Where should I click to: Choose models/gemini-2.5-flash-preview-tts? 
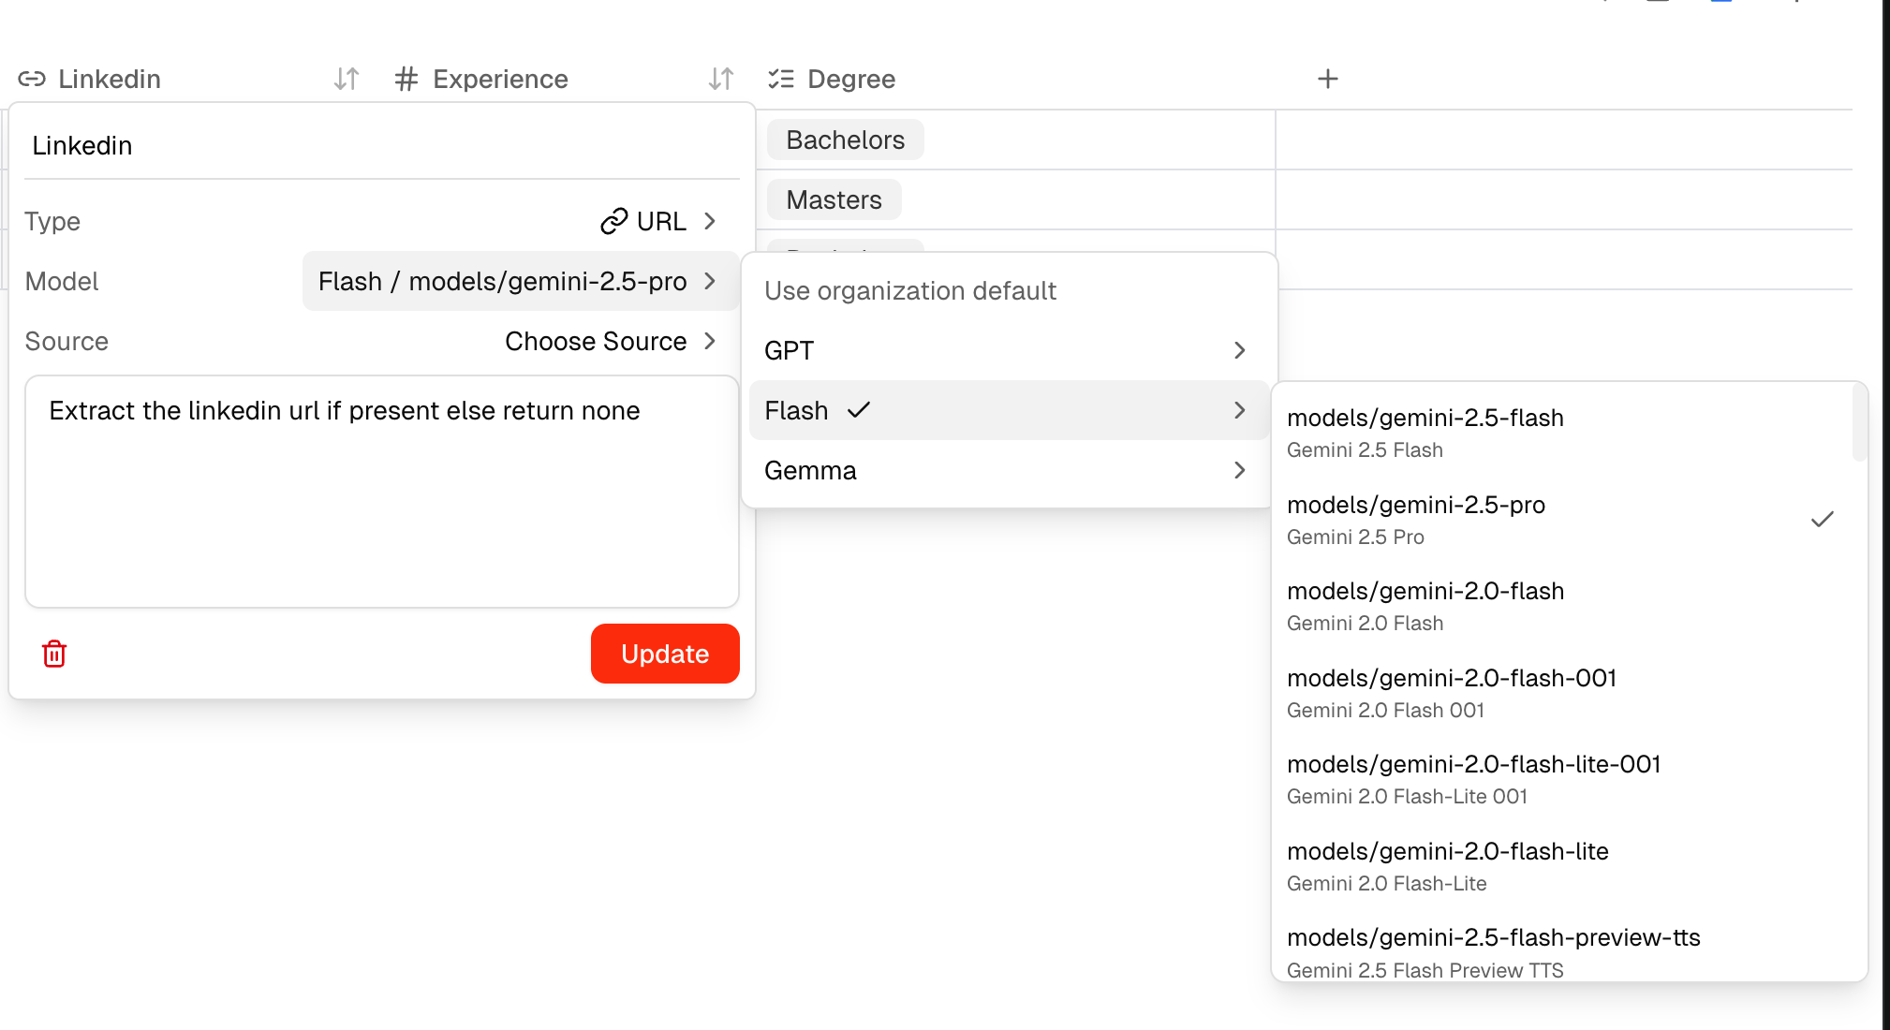point(1562,951)
